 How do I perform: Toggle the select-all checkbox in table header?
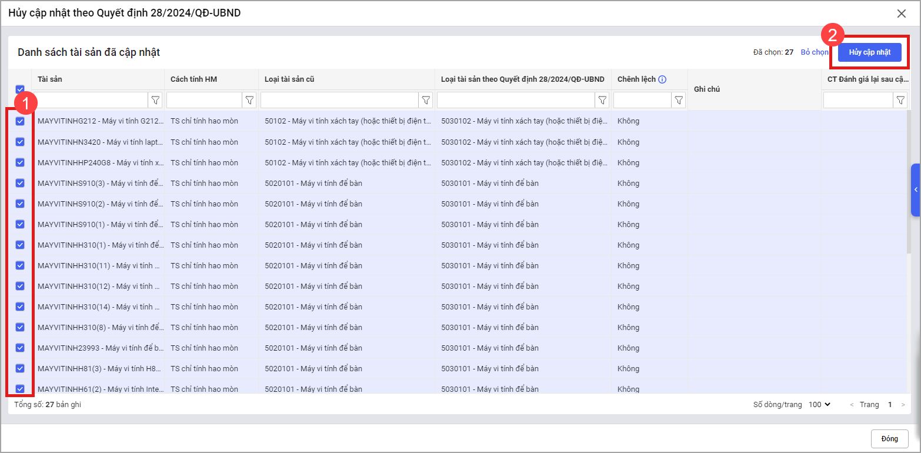click(20, 89)
